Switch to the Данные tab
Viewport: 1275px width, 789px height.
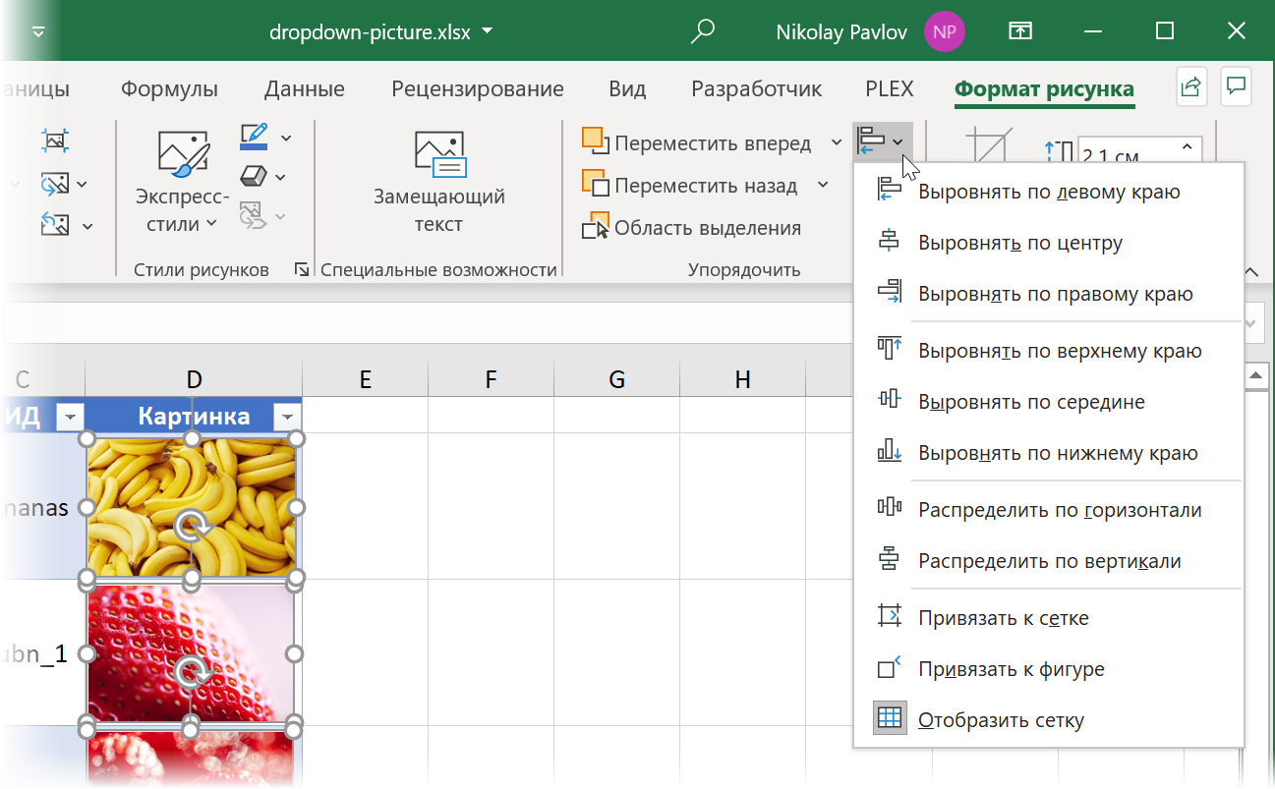click(305, 89)
